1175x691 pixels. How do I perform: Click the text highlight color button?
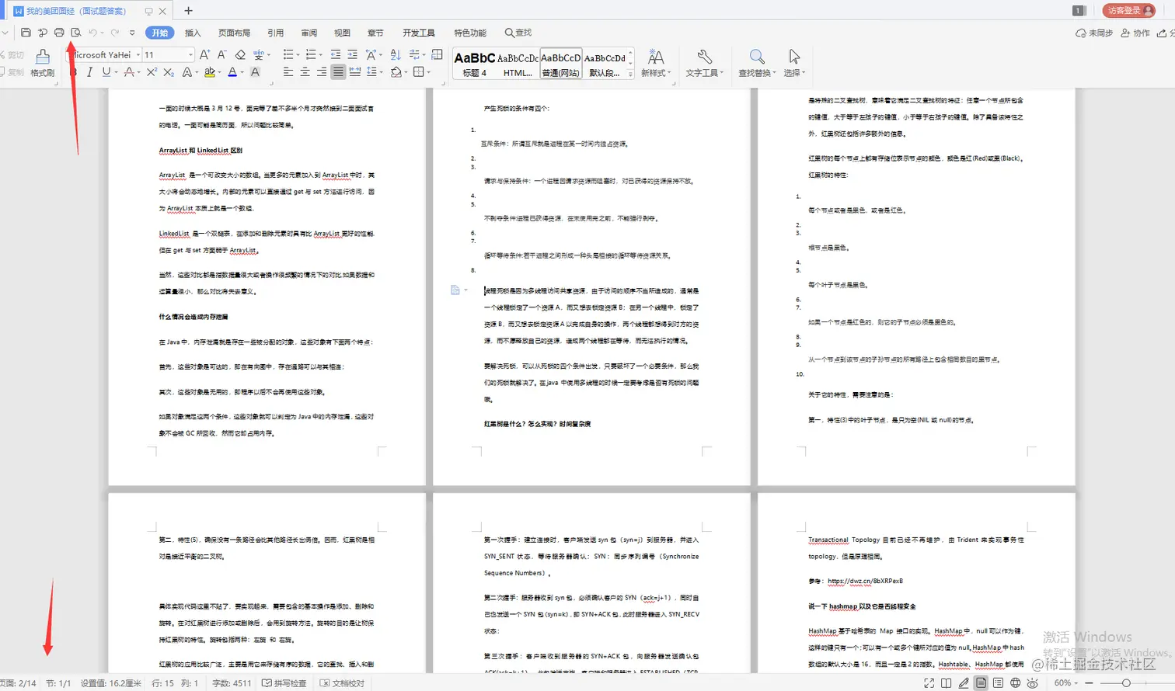209,72
